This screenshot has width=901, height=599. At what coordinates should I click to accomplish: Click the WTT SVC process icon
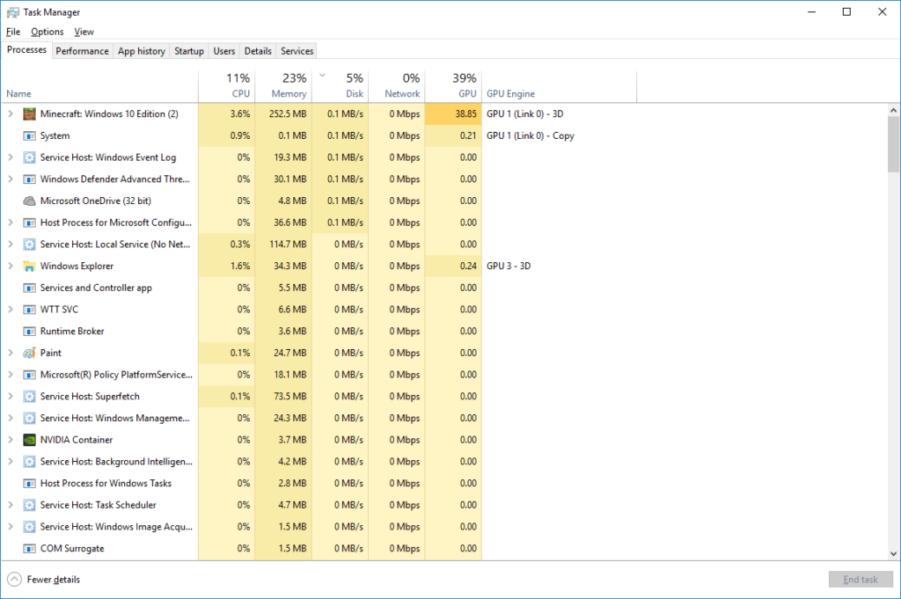29,310
